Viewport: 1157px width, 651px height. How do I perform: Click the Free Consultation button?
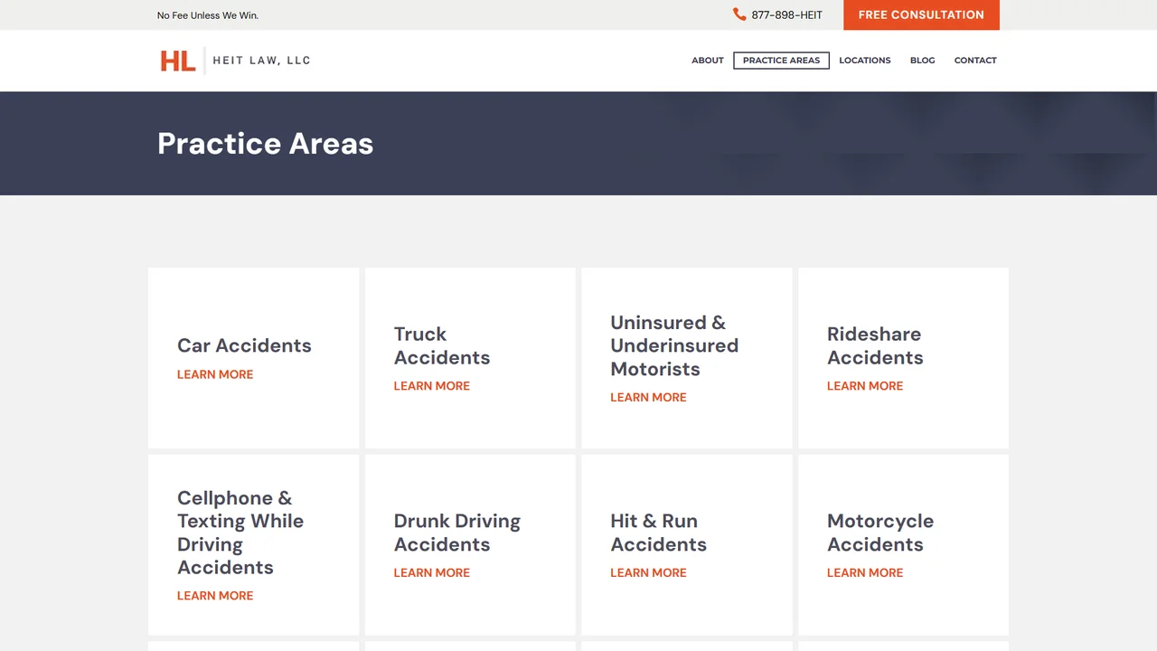(x=921, y=14)
